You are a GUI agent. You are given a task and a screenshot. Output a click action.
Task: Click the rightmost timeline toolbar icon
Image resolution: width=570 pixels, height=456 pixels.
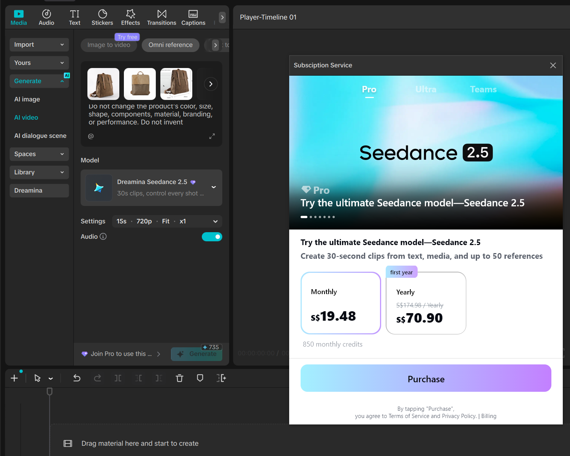(221, 378)
